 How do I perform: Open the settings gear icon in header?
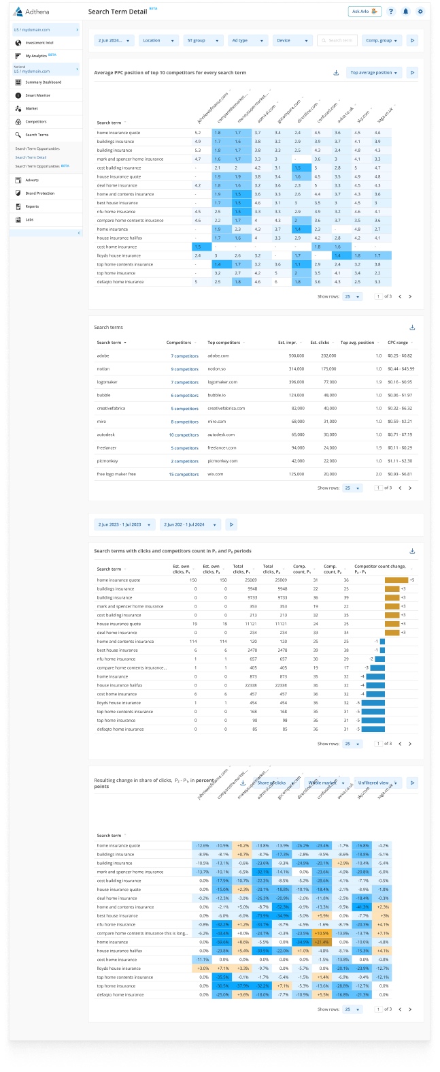[x=420, y=12]
